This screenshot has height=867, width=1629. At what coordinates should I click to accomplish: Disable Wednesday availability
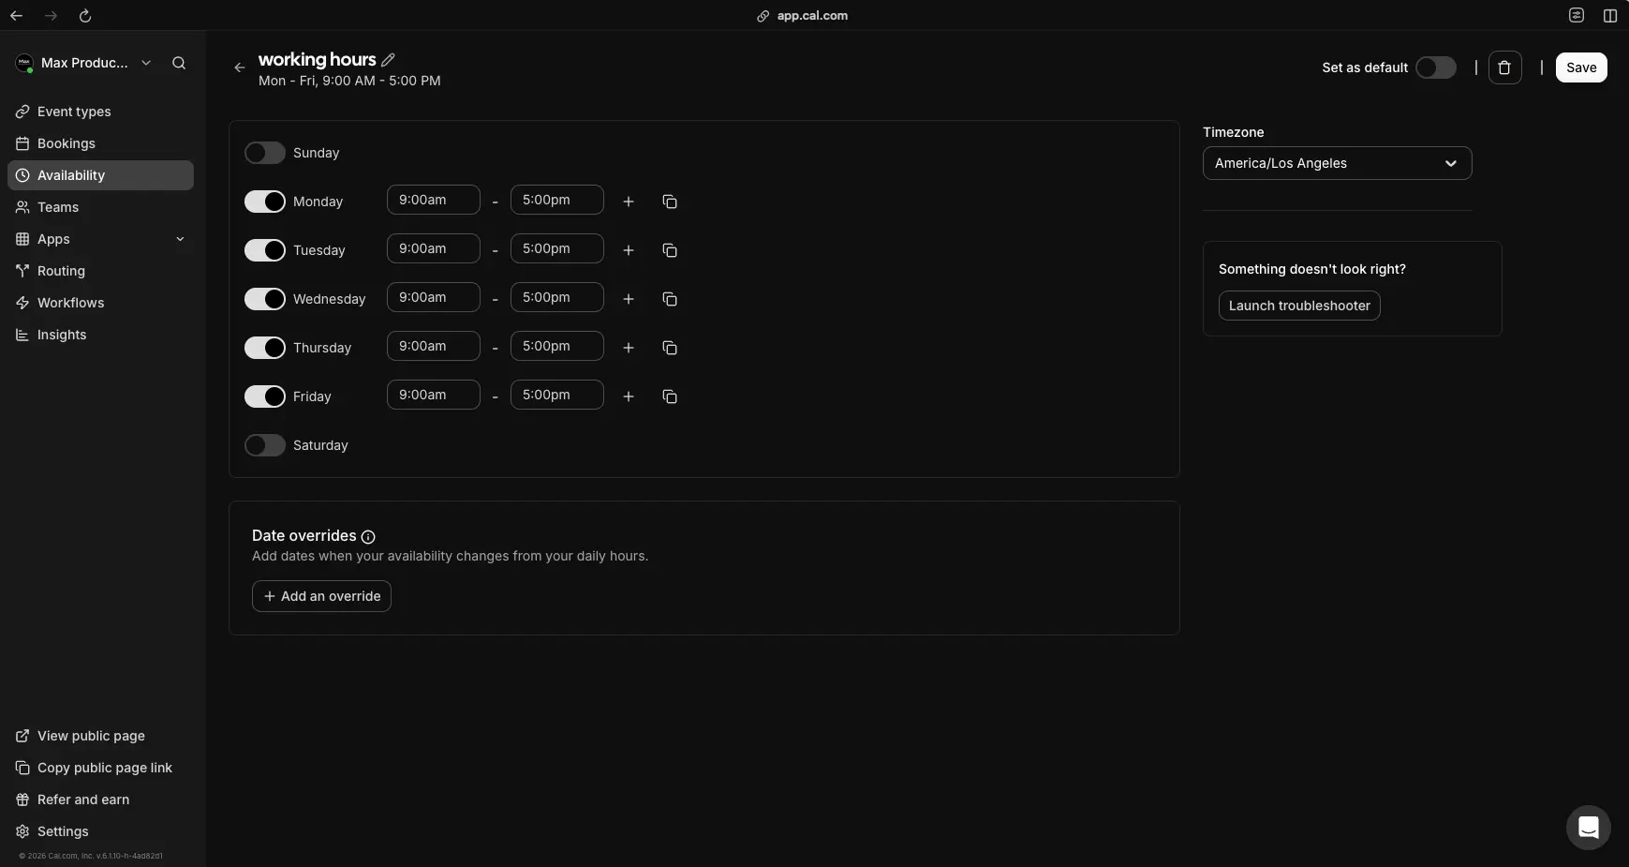click(265, 299)
